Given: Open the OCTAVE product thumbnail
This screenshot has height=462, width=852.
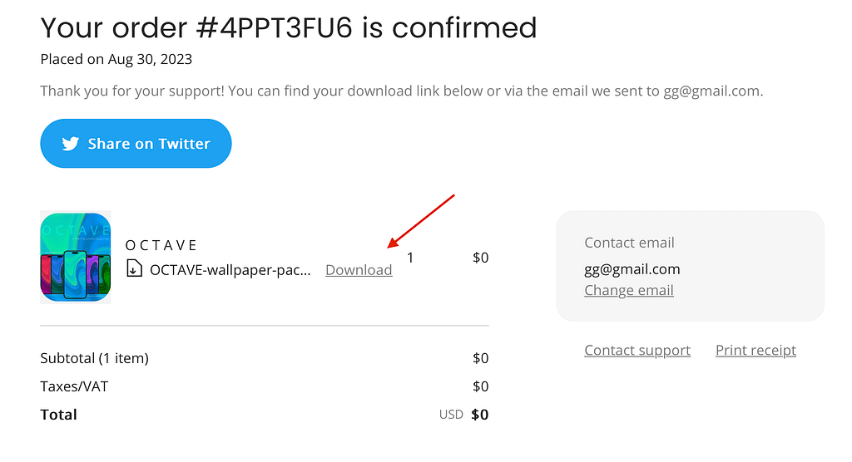Looking at the screenshot, I should click(76, 257).
